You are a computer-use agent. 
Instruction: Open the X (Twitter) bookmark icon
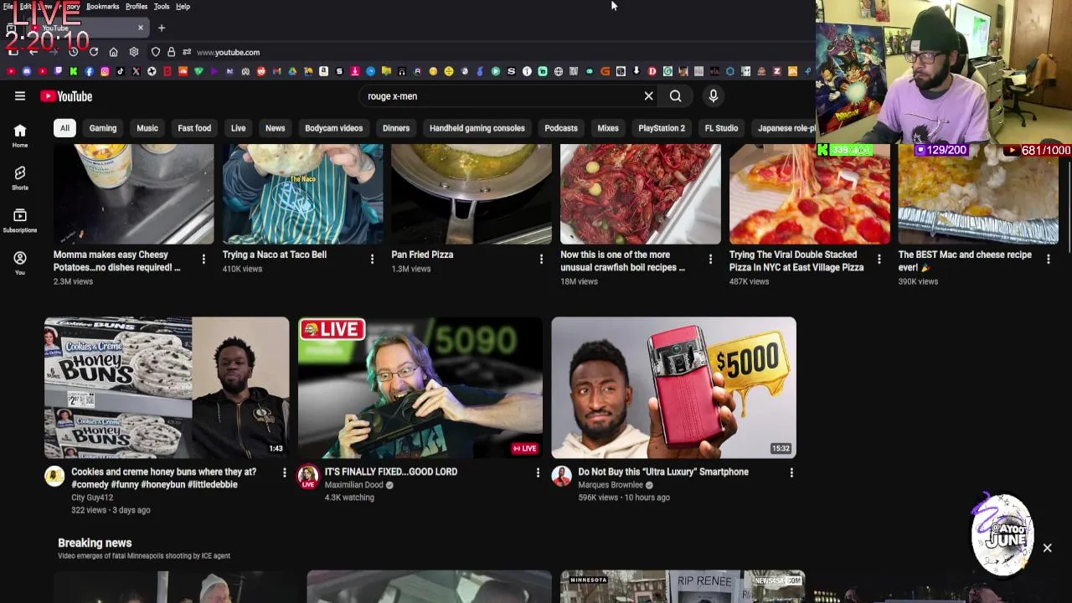[x=136, y=71]
